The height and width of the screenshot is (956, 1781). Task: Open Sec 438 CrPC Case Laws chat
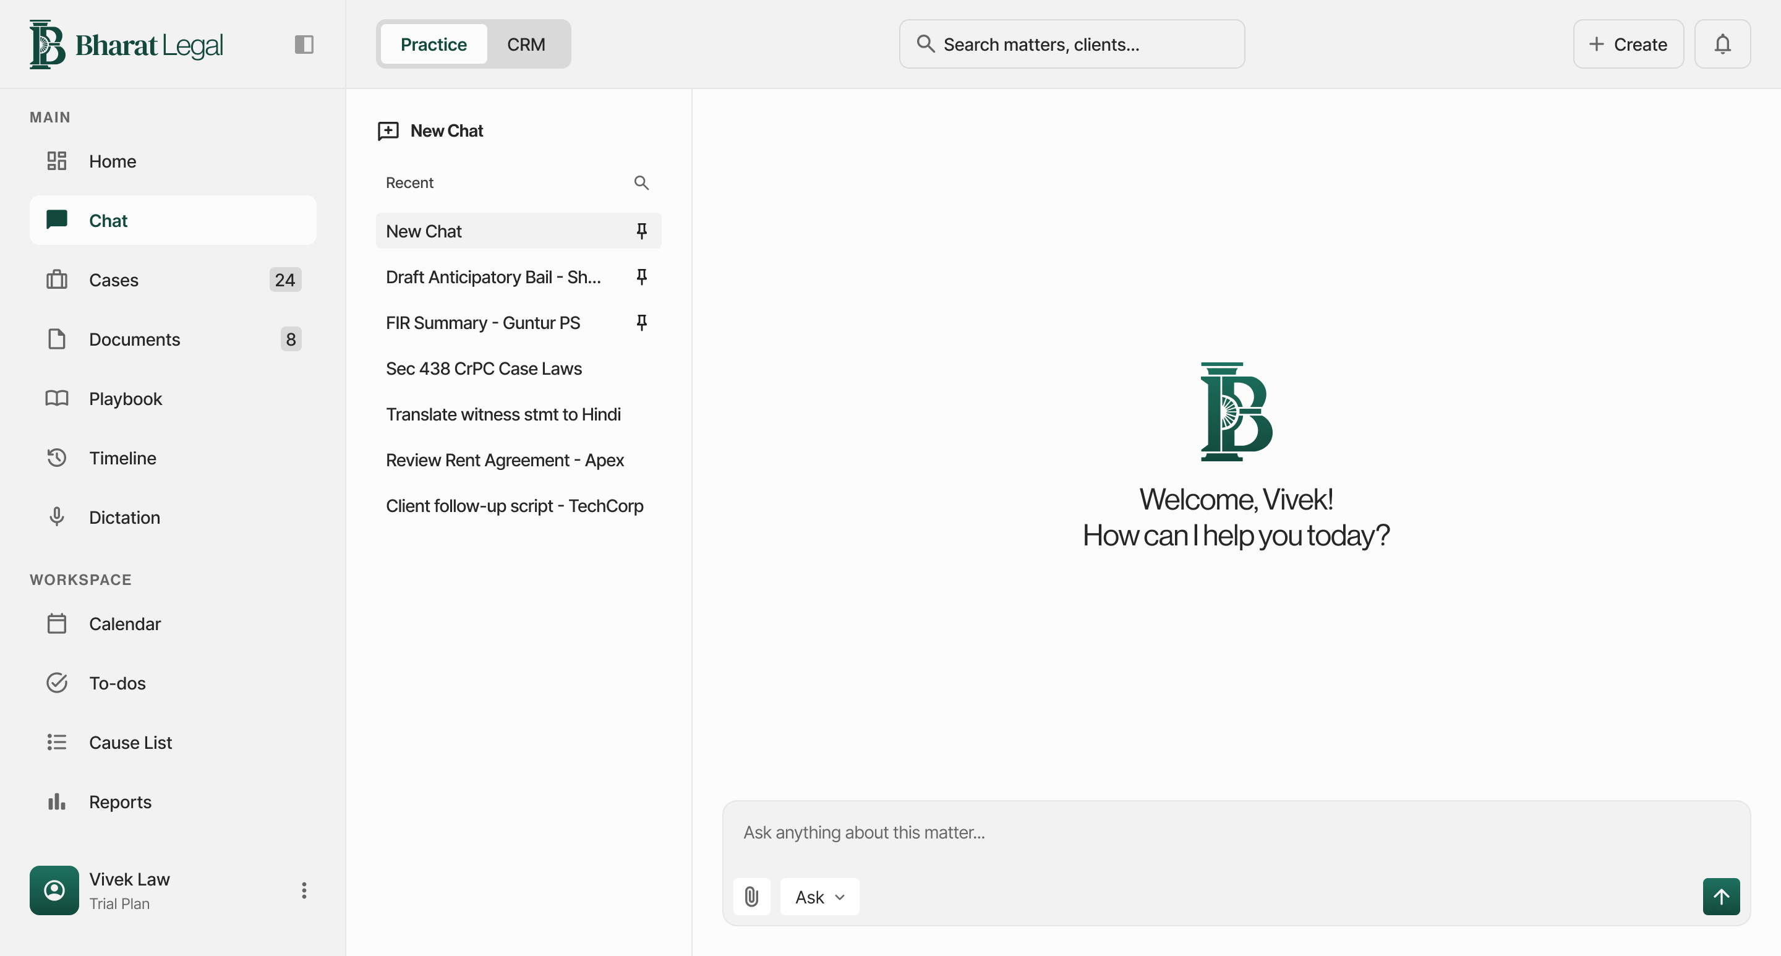[519, 369]
